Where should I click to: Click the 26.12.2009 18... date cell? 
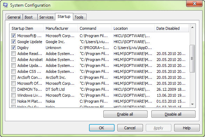(x=171, y=89)
